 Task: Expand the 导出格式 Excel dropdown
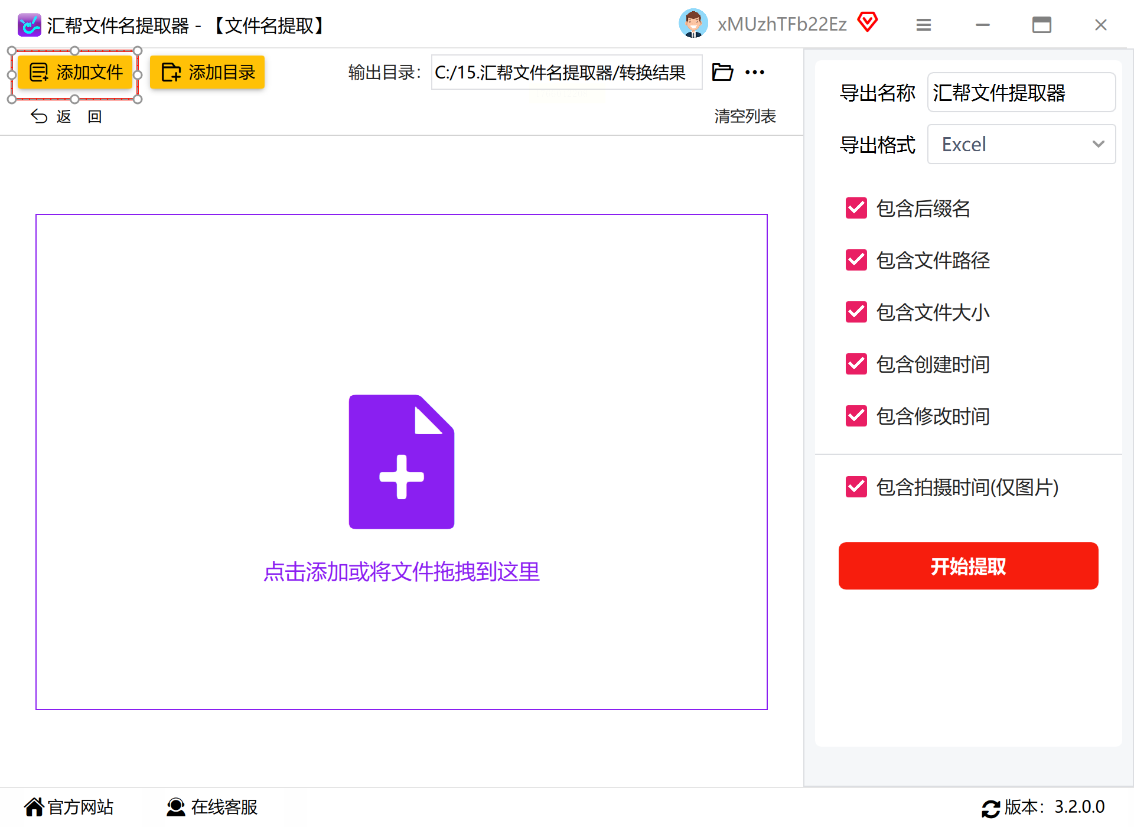pos(1021,144)
